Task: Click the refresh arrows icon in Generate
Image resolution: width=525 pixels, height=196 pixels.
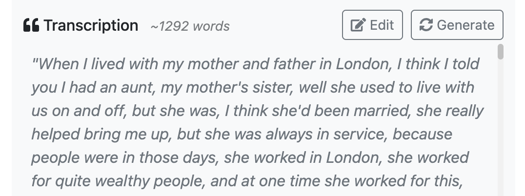Action: pyautogui.click(x=426, y=25)
